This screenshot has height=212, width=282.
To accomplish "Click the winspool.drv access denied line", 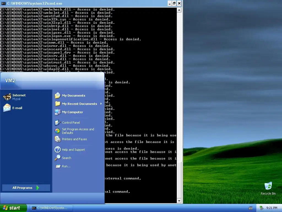I will pos(57,52).
